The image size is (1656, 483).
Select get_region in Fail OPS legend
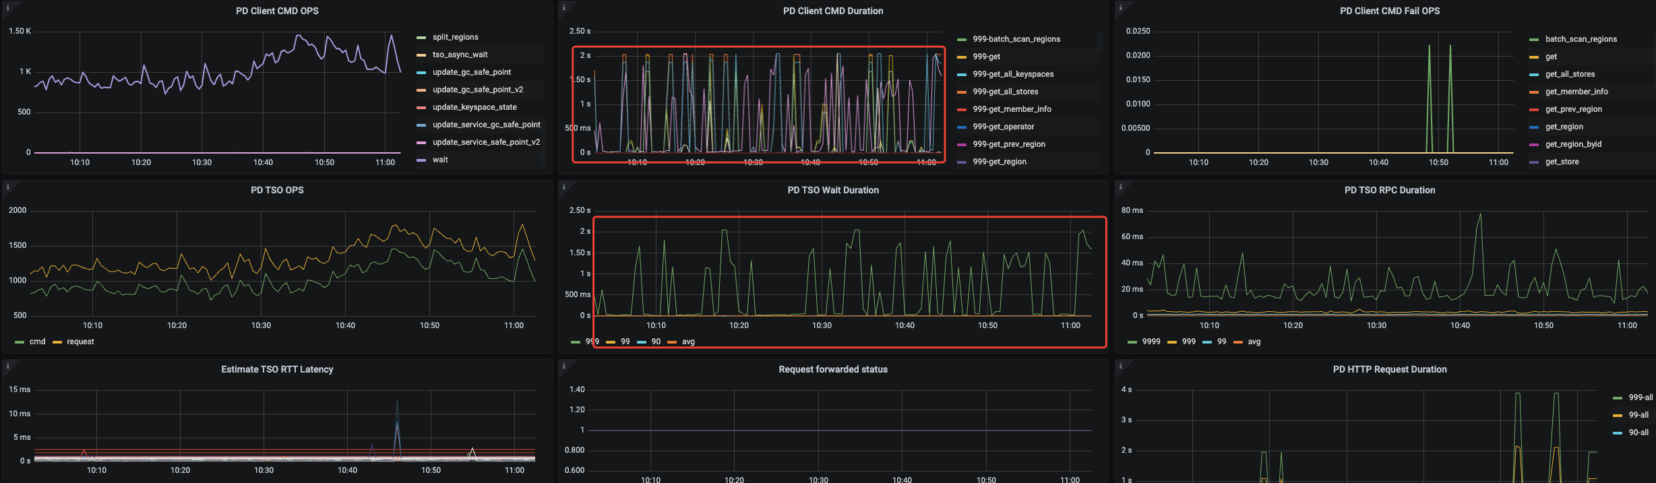[1564, 127]
